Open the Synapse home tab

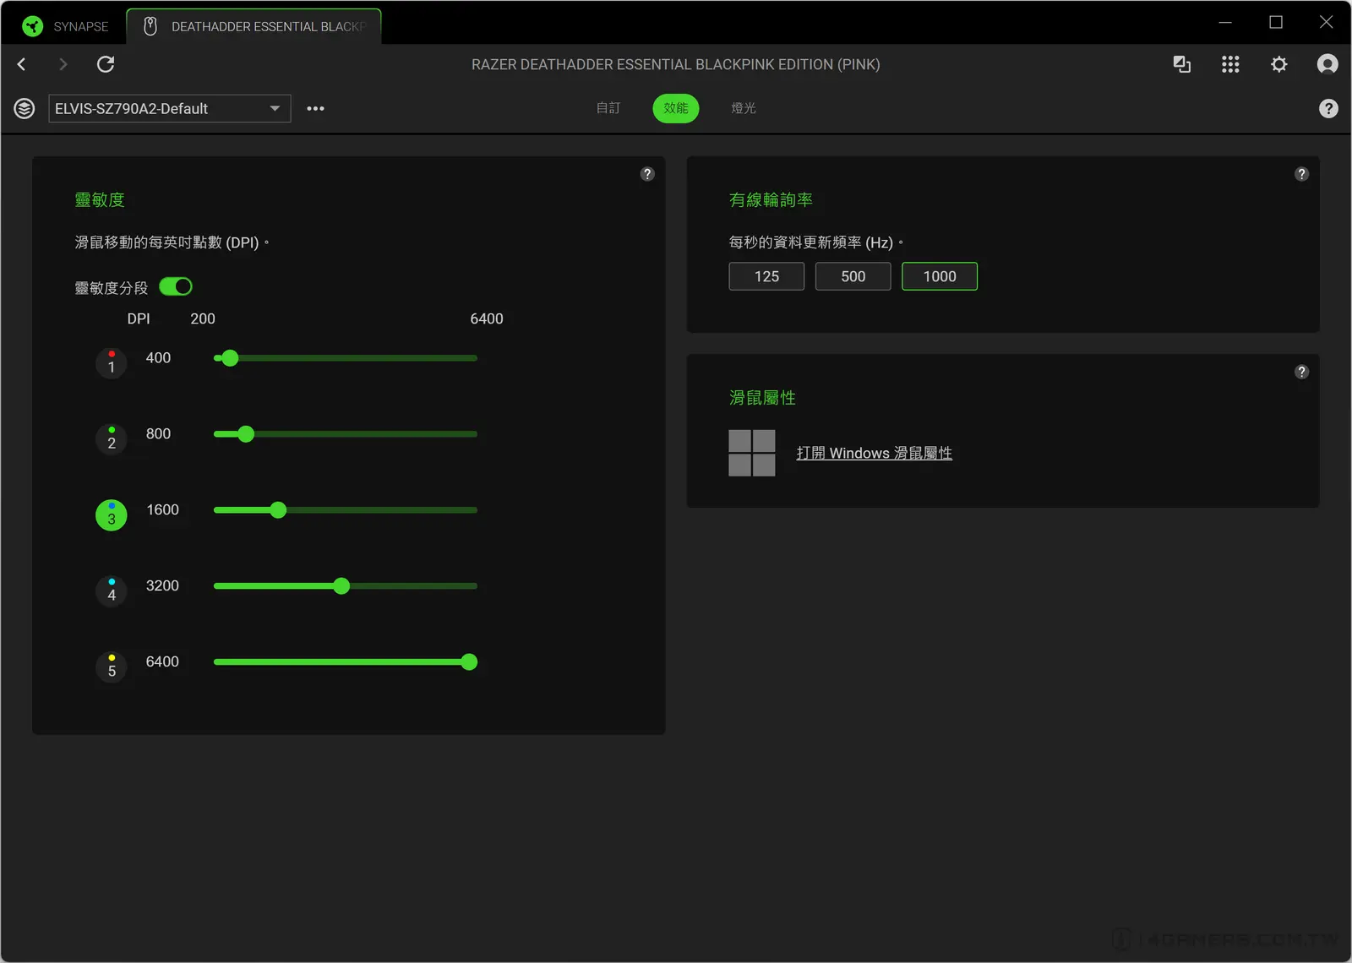[x=66, y=26]
